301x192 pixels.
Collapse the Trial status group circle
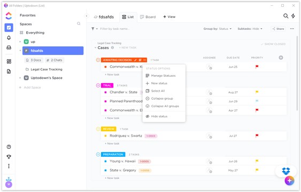click(x=98, y=85)
